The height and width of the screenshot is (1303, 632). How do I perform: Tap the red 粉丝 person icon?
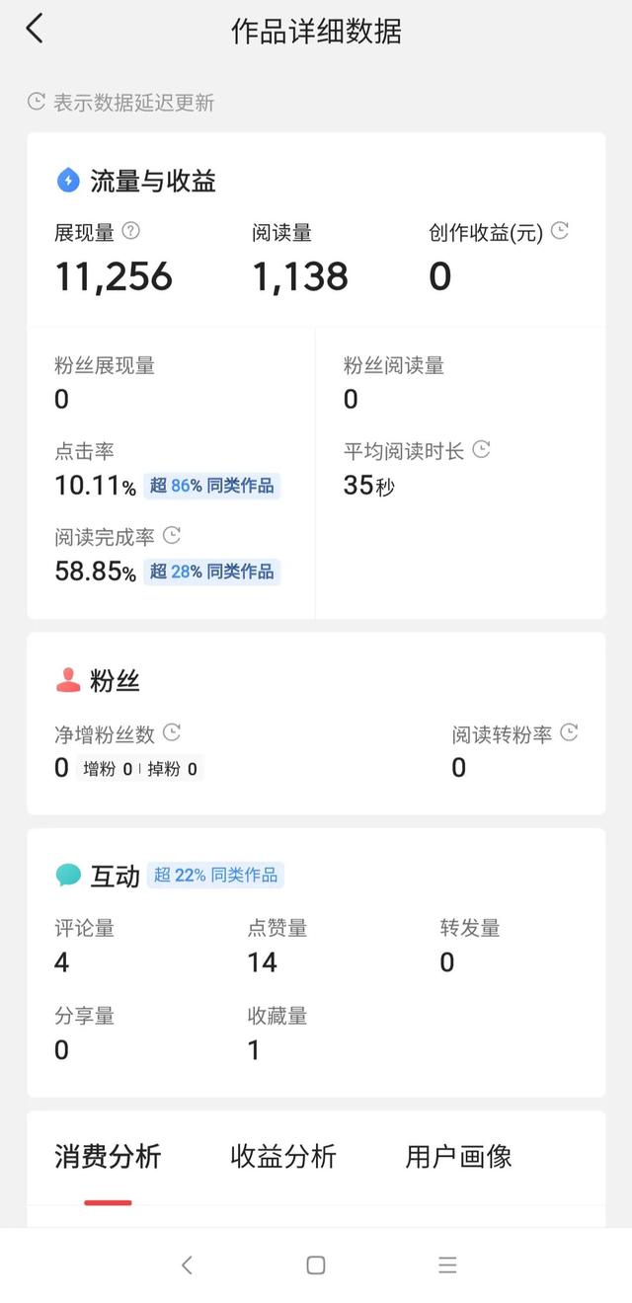[x=68, y=680]
